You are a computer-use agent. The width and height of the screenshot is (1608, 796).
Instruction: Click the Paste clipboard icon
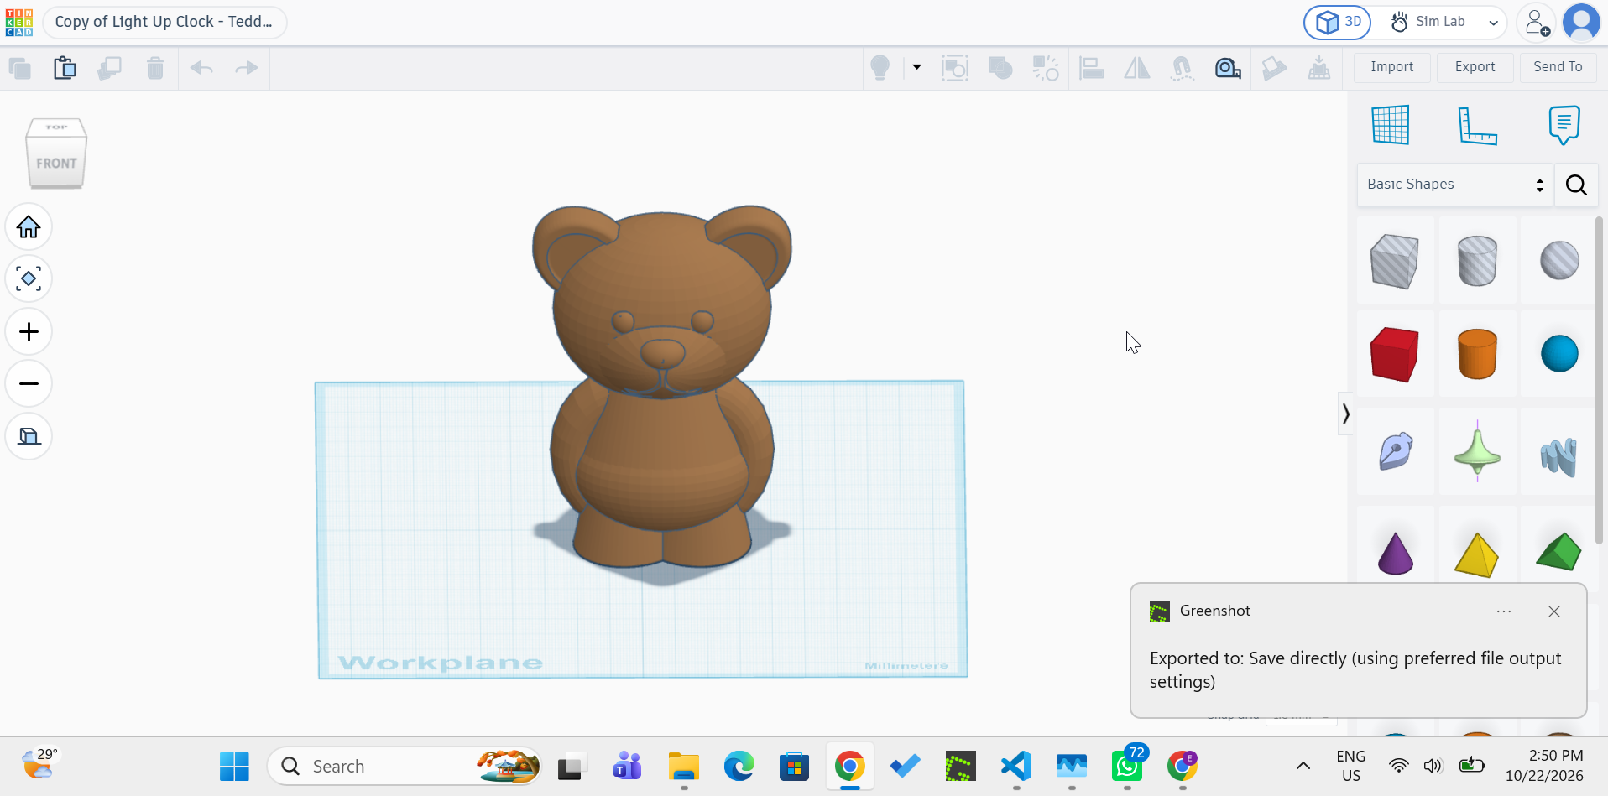[65, 68]
